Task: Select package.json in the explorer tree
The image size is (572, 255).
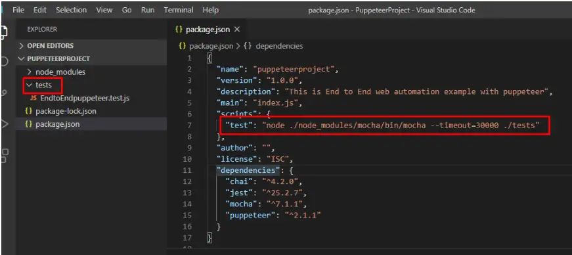Action: (91, 124)
